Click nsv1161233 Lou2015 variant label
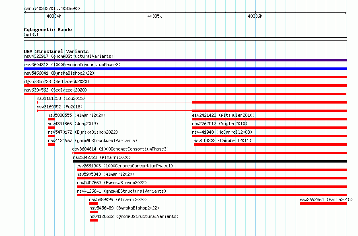This screenshot has height=236, width=358. pos(61,98)
